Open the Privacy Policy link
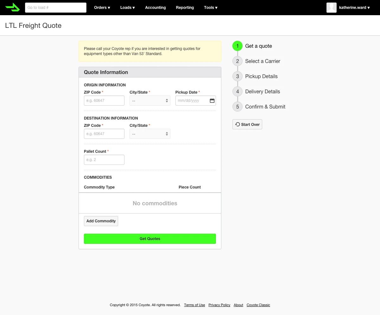This screenshot has height=315, width=380. 219,305
